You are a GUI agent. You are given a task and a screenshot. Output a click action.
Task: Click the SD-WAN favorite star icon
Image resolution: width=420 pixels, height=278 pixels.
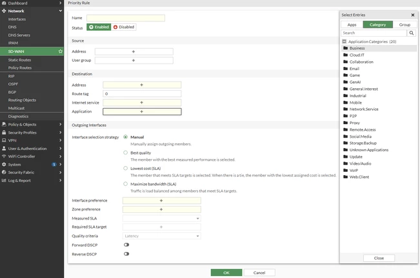pos(60,51)
